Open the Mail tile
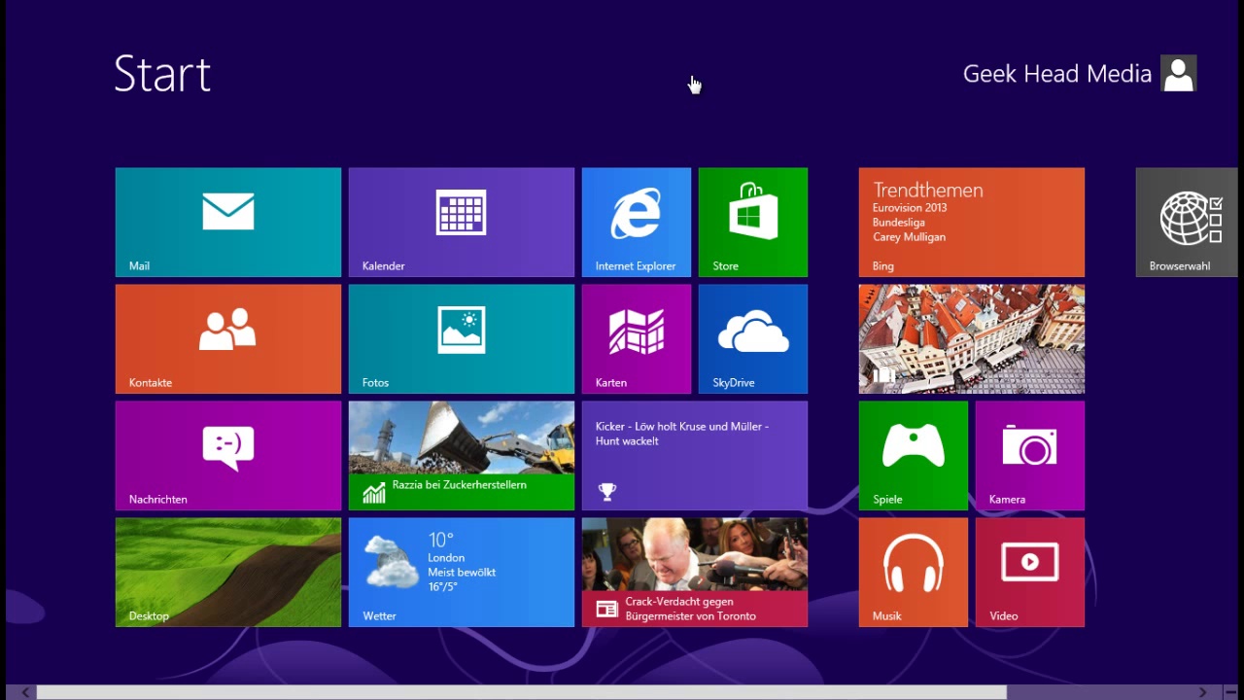Viewport: 1244px width, 700px height. 228,223
